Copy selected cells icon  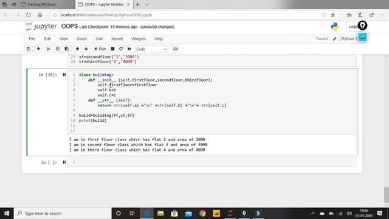tap(58, 49)
